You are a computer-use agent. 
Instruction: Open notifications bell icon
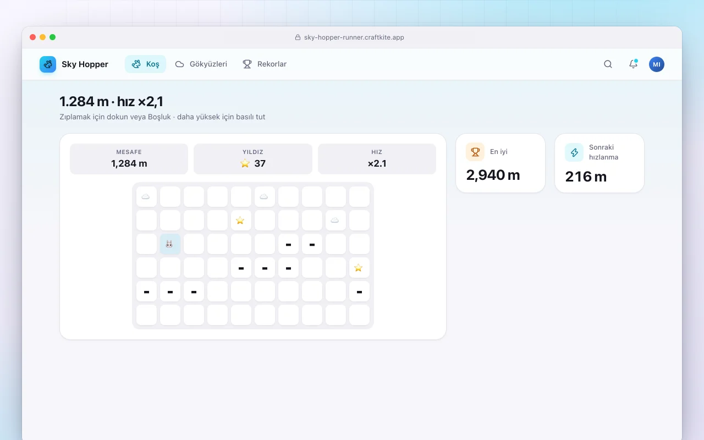pos(633,64)
